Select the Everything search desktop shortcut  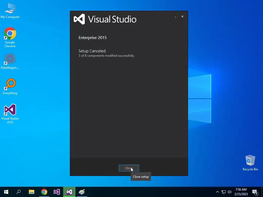point(10,87)
